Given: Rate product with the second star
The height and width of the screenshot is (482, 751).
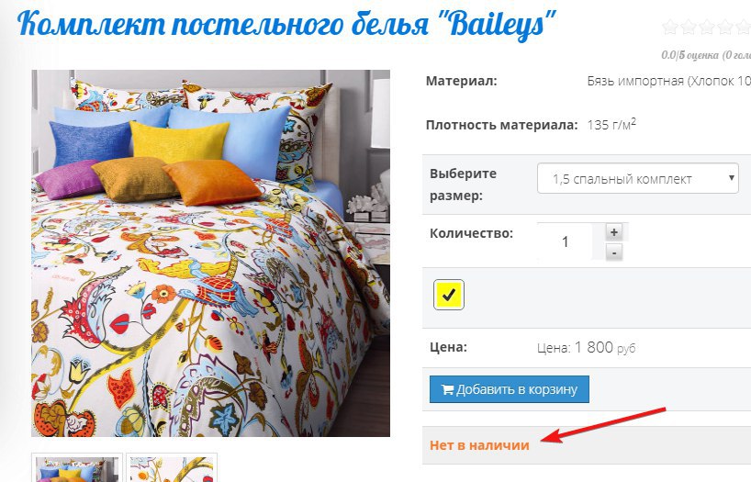Looking at the screenshot, I should click(689, 27).
